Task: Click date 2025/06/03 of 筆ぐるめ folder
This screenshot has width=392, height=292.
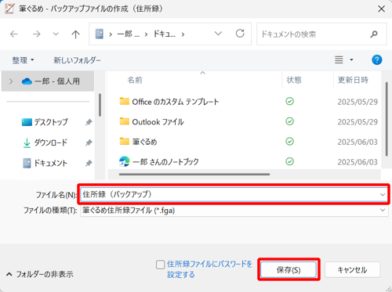Action: point(358,142)
